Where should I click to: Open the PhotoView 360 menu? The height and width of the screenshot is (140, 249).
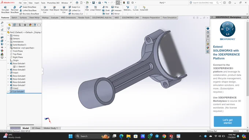point(53,3)
